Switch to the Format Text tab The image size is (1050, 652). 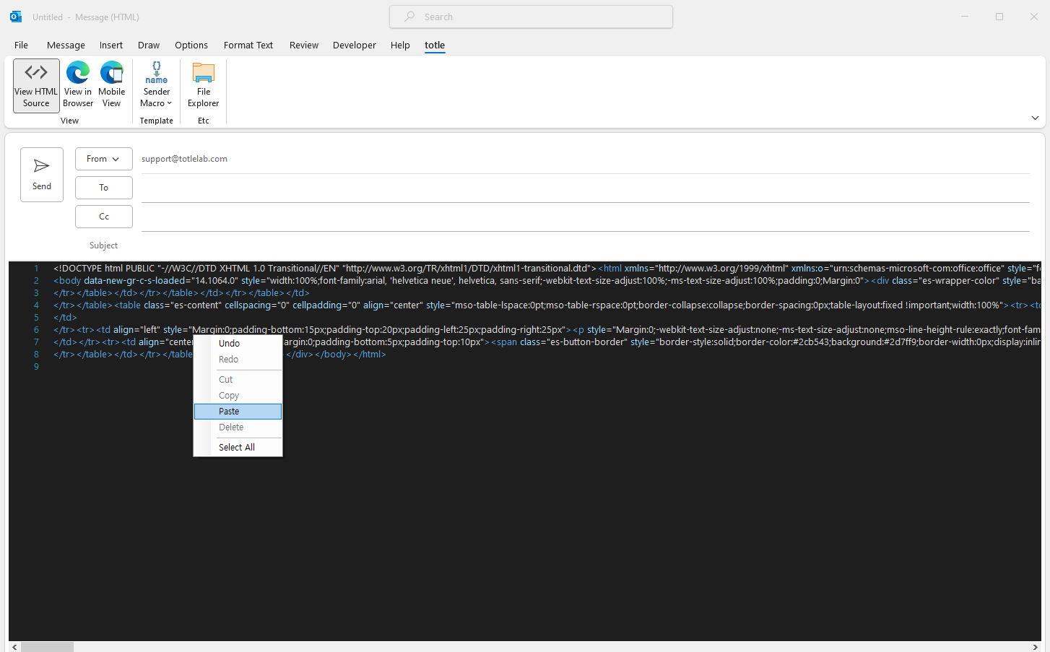[248, 45]
